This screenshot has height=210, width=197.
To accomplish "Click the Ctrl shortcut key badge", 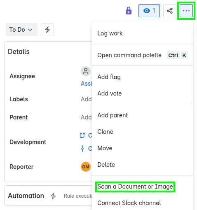I will (173, 55).
